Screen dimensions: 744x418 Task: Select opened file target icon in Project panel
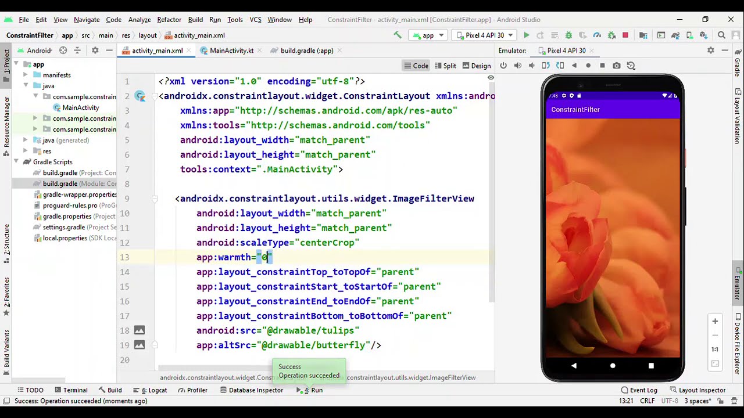point(63,51)
